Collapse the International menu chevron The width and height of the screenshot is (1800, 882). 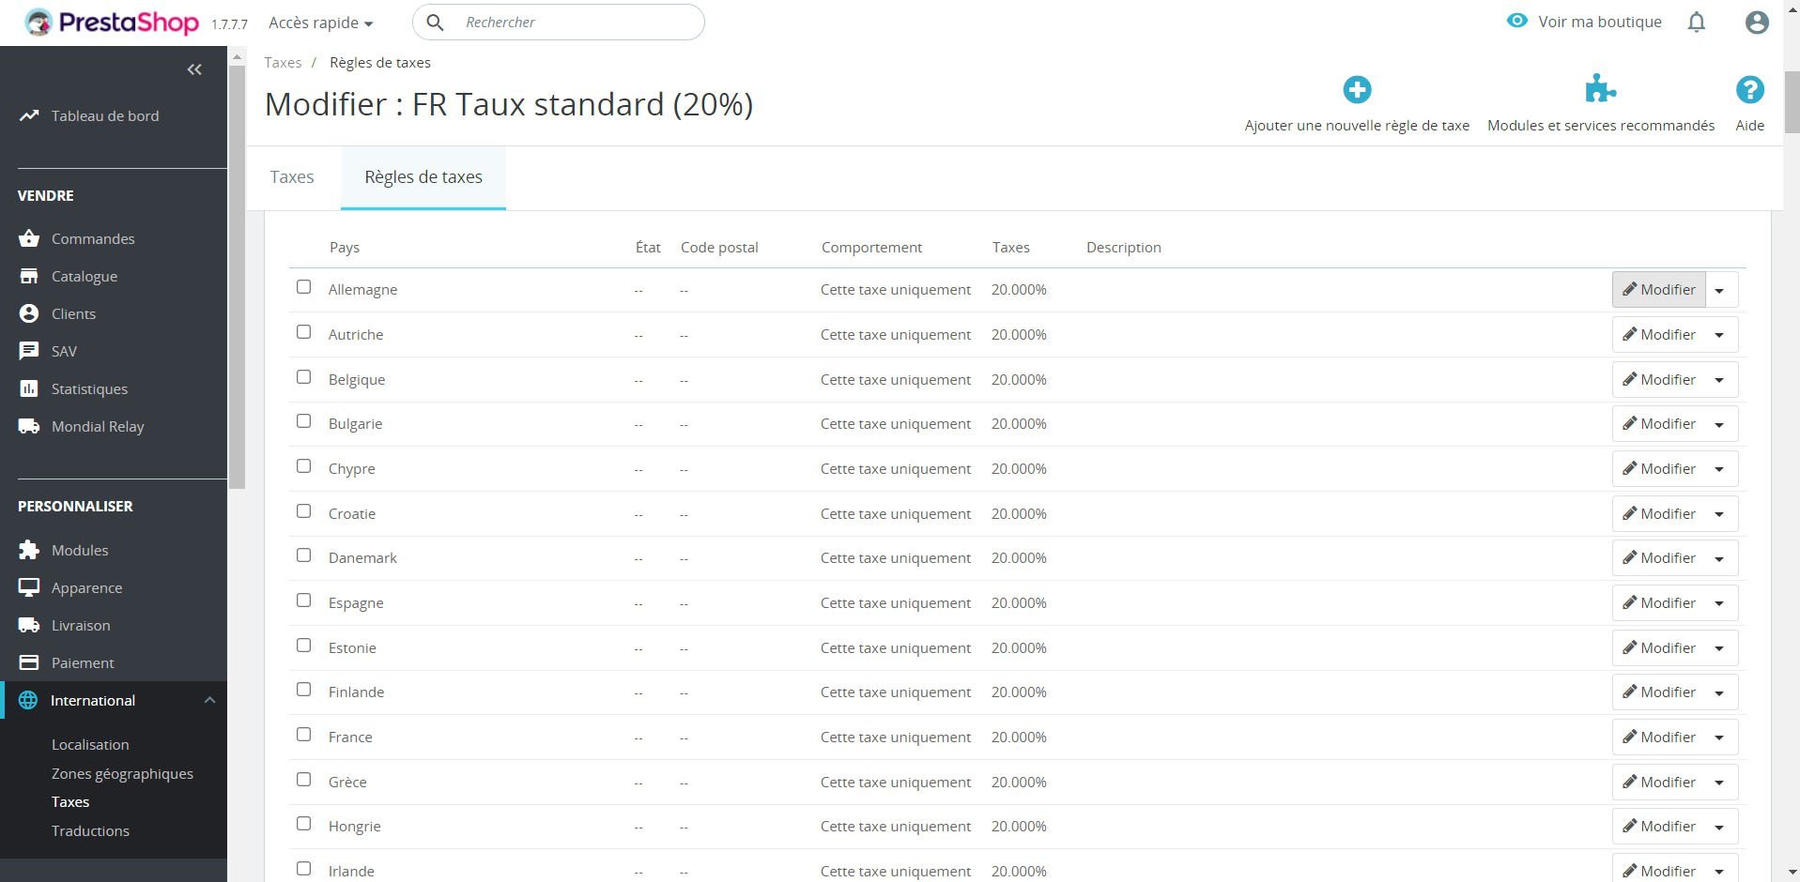[x=209, y=700]
